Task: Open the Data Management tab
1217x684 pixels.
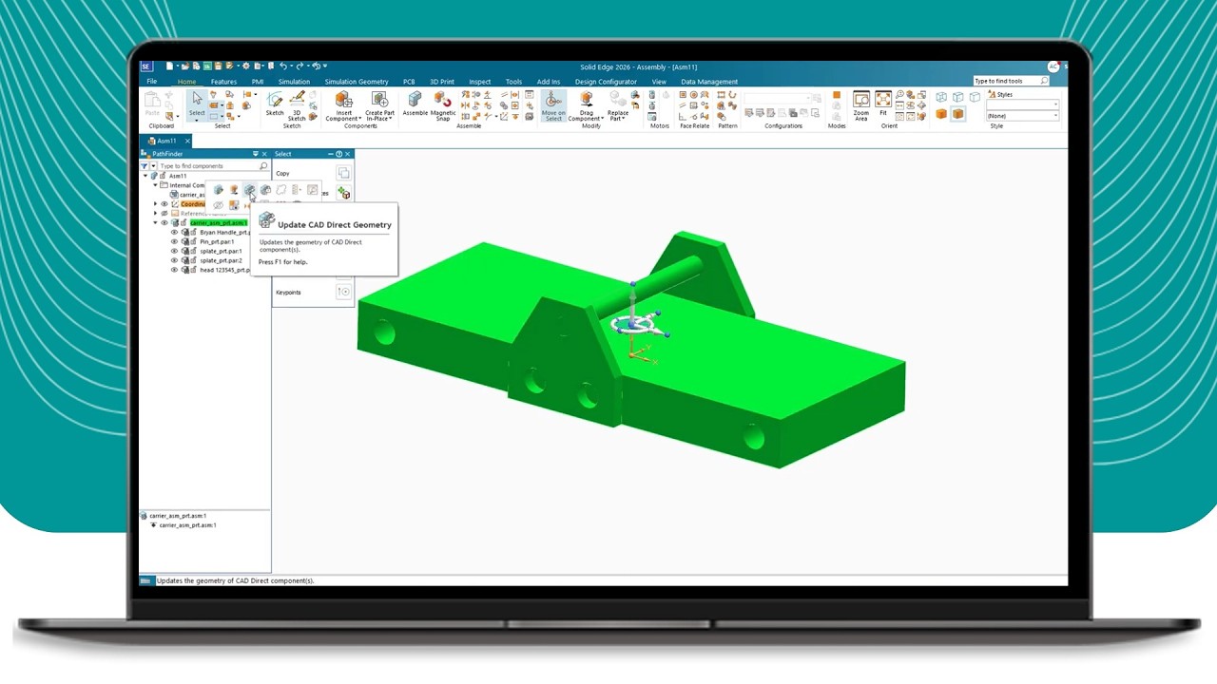Action: pyautogui.click(x=710, y=82)
